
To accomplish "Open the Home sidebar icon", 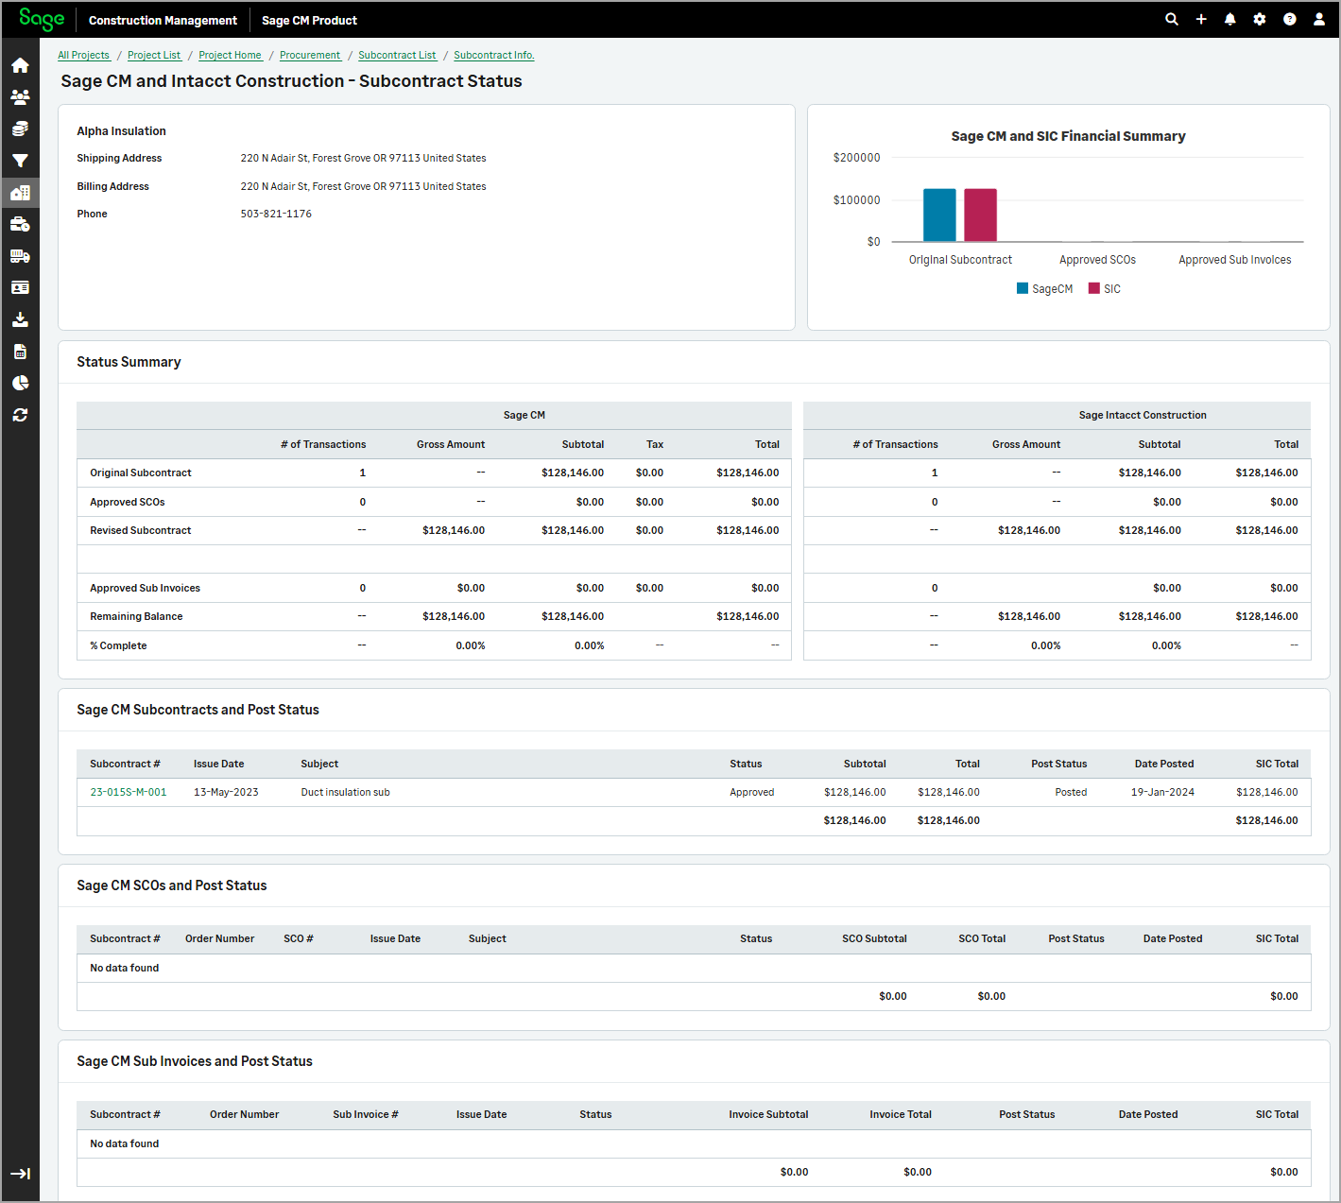I will tap(20, 65).
